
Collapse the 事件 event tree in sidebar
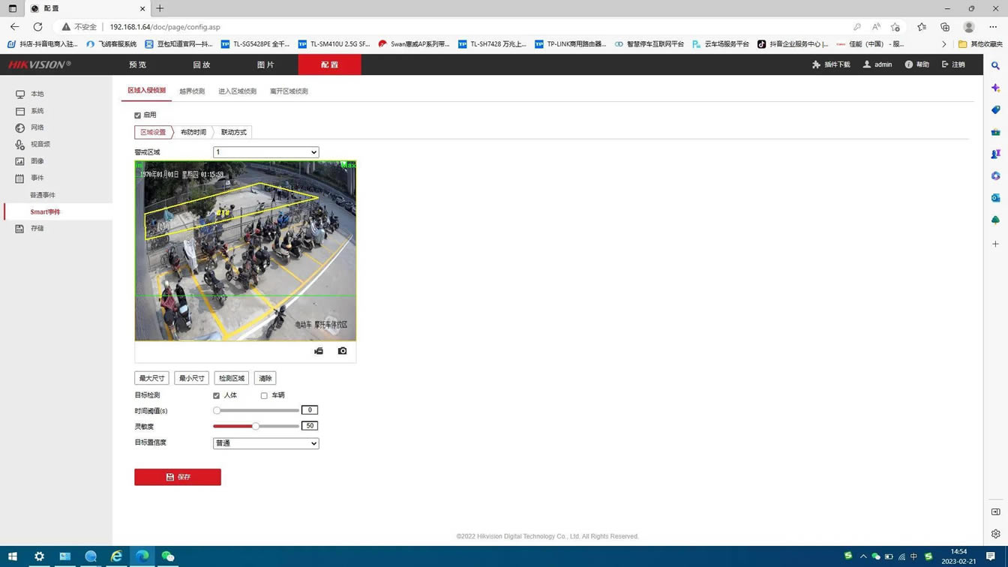tap(37, 178)
